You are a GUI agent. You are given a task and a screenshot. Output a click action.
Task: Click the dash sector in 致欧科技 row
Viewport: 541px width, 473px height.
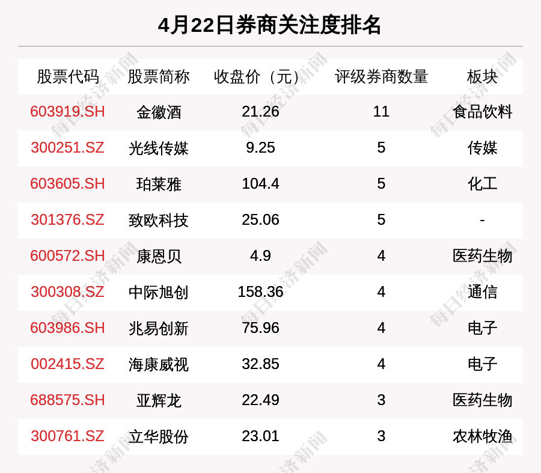(482, 220)
